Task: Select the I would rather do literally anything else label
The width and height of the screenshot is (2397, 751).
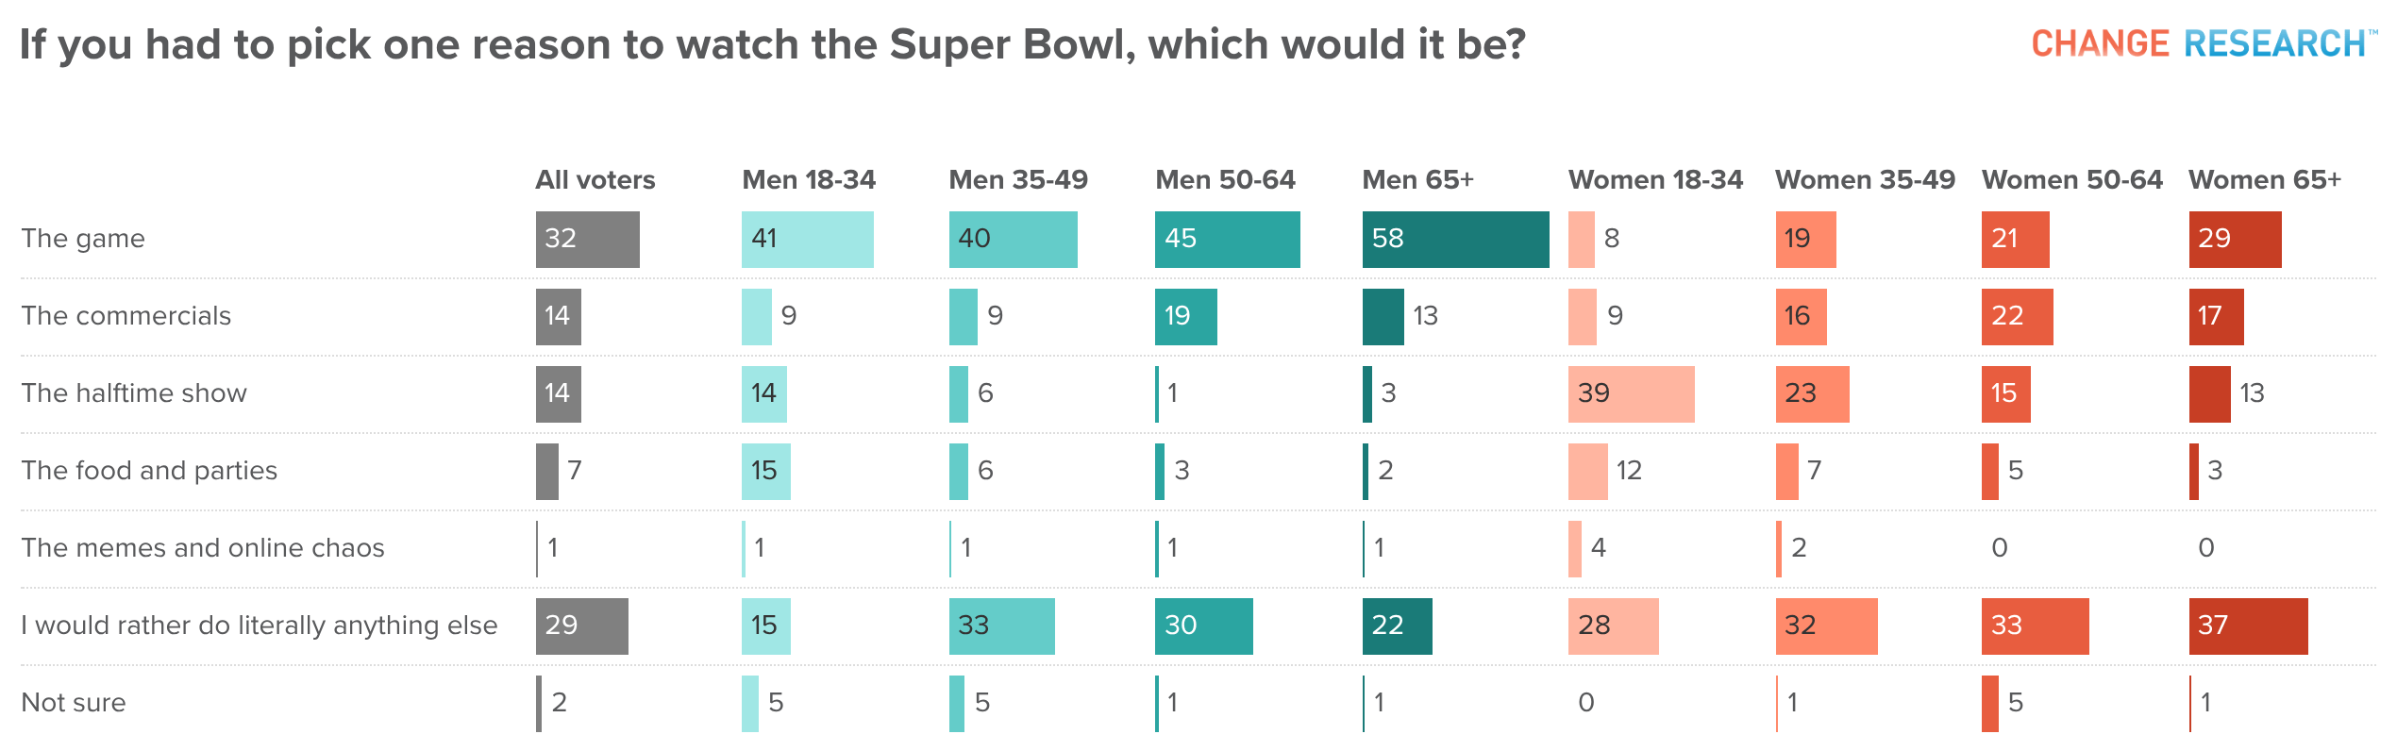Action: pos(260,625)
